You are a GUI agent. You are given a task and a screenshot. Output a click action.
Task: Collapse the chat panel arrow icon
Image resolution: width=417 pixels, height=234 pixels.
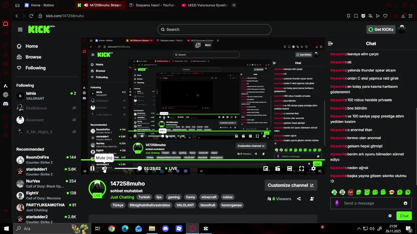click(x=330, y=44)
